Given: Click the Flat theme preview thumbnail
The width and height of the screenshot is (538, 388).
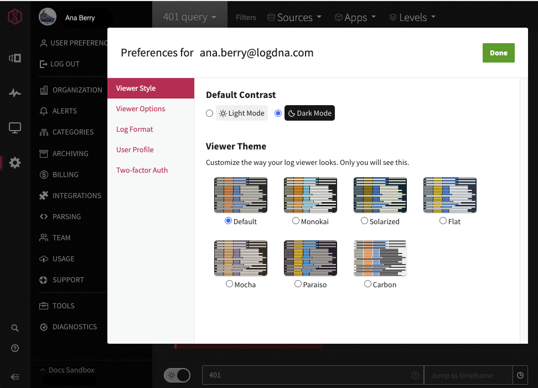Looking at the screenshot, I should (450, 195).
